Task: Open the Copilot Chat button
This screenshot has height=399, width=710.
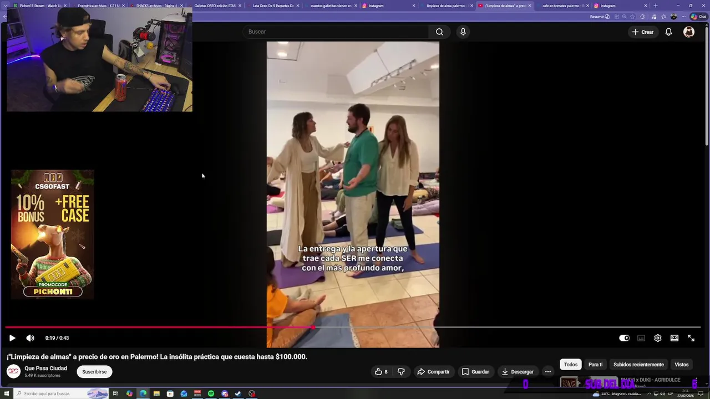Action: (x=698, y=17)
